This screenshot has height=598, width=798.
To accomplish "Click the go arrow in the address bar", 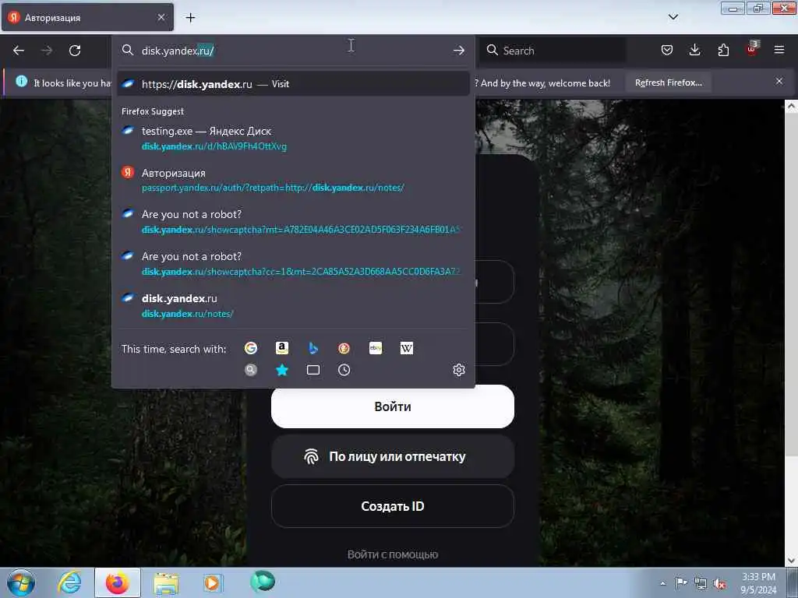I will (x=458, y=51).
